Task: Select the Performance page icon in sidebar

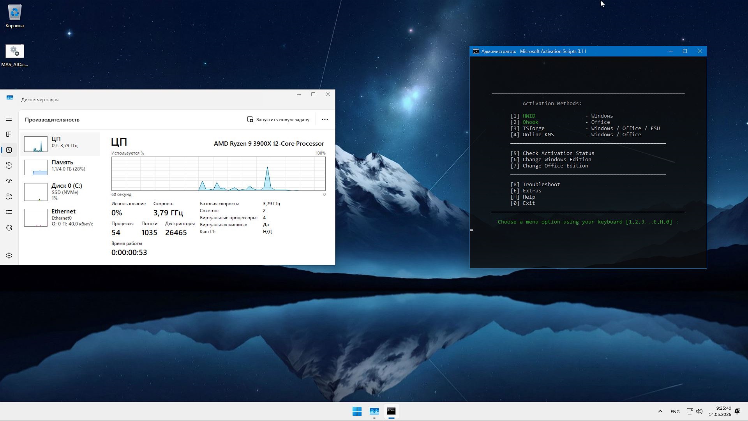Action: tap(9, 150)
